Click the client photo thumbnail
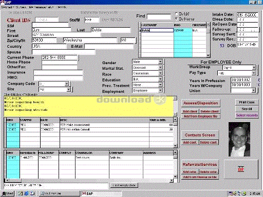This screenshot has width=263, height=197. tap(239, 139)
